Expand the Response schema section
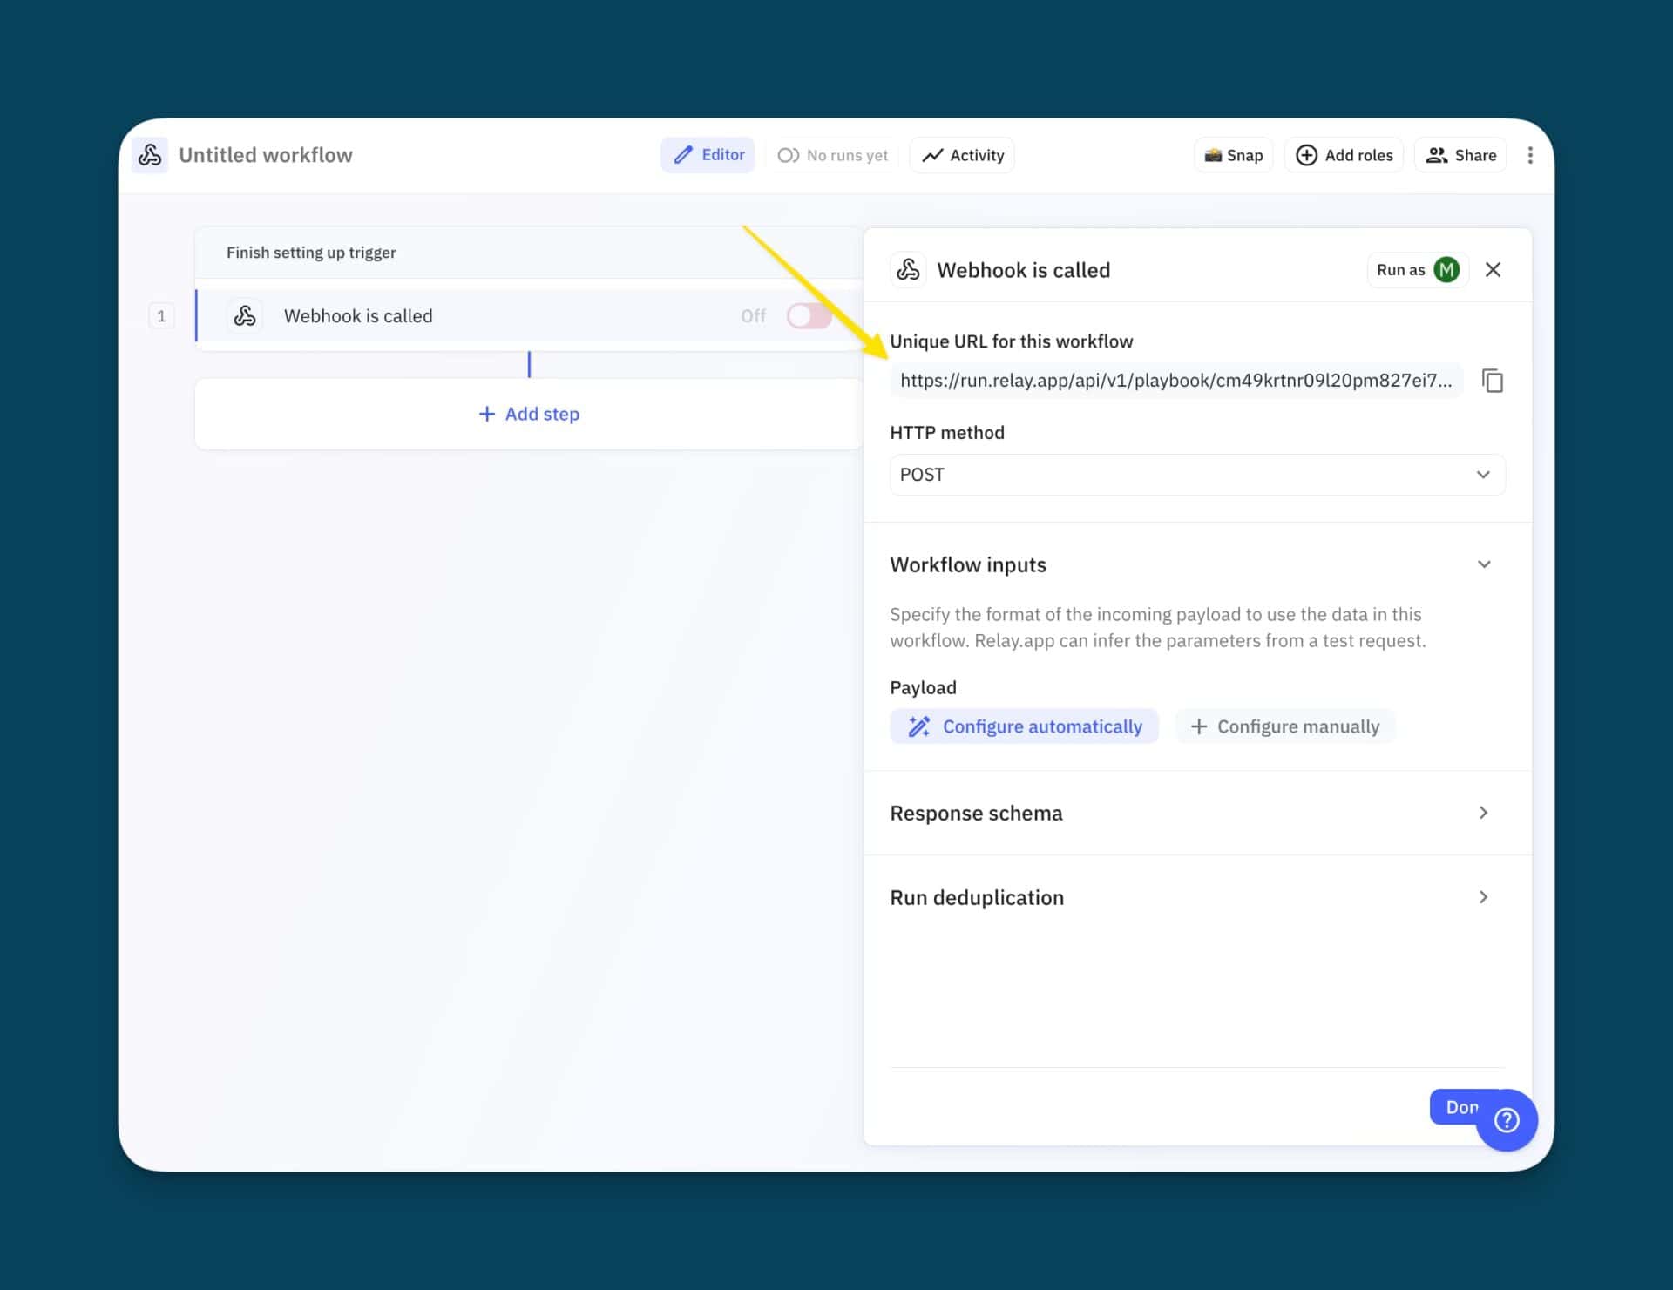This screenshot has width=1673, height=1290. point(1483,813)
